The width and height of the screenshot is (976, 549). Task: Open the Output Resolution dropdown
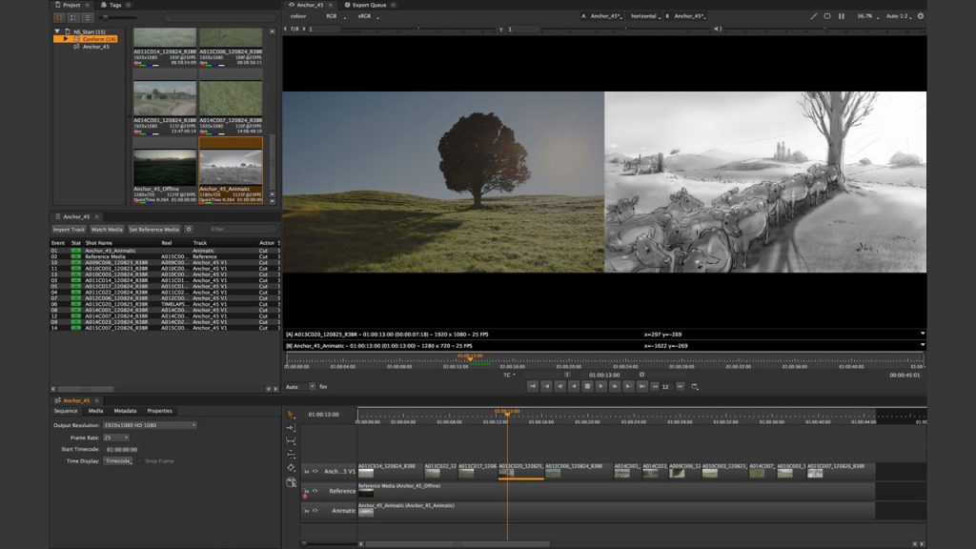coord(150,425)
